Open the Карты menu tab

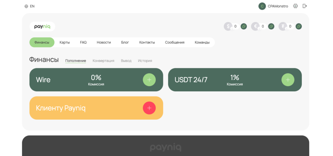pyautogui.click(x=65, y=43)
